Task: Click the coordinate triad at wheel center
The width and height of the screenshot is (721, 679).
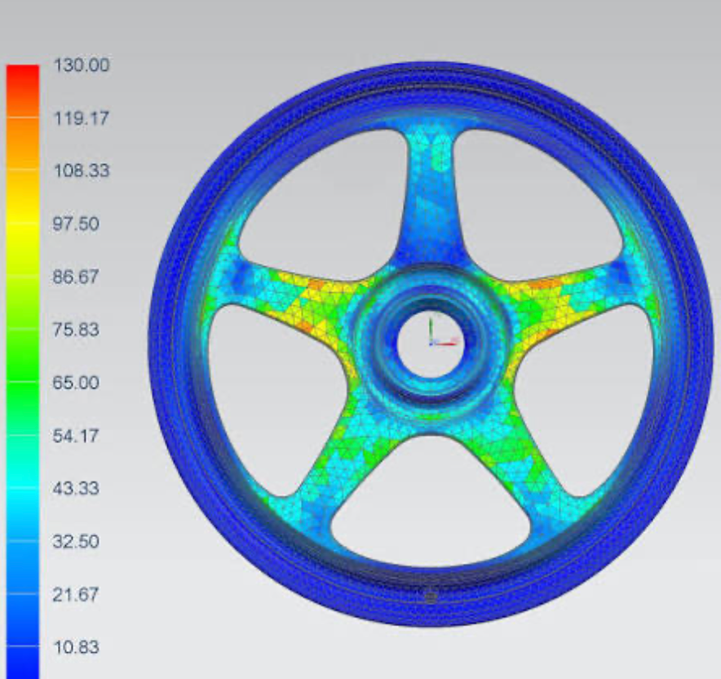Action: click(443, 332)
